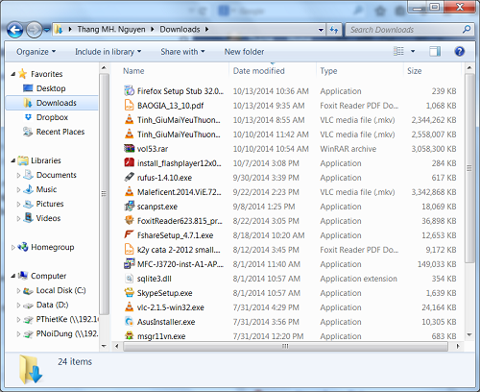
Task: Click the Forward navigation arrow button
Action: pos(34,30)
